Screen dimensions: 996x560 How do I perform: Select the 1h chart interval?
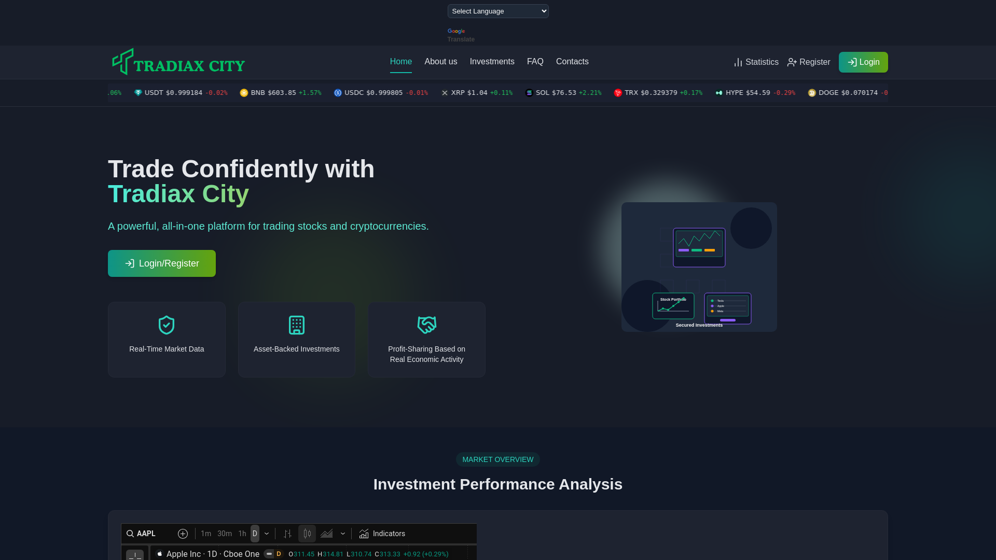242,534
